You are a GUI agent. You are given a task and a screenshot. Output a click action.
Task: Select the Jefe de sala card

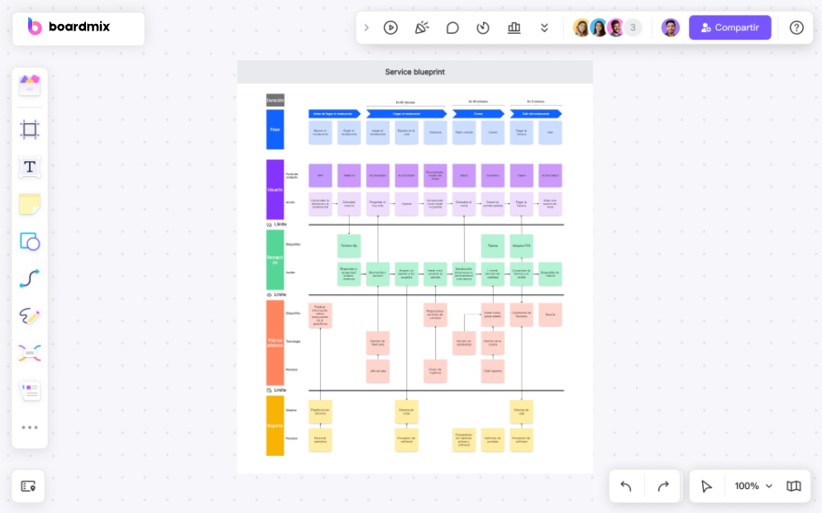tap(377, 371)
